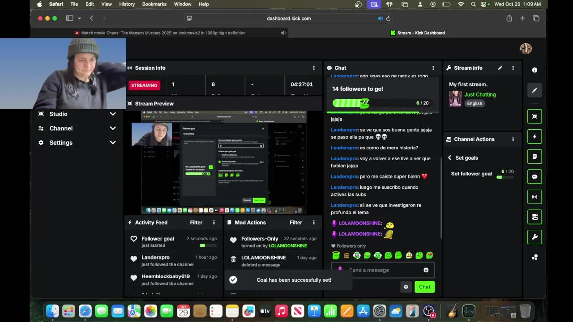Open Stream info three-dot menu
Screen dimensions: 573x322
(x=513, y=68)
